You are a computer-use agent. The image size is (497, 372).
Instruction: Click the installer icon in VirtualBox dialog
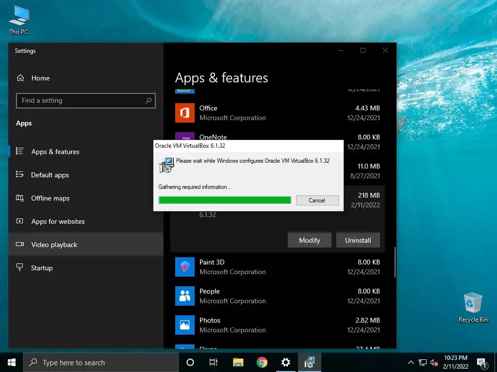coord(166,165)
